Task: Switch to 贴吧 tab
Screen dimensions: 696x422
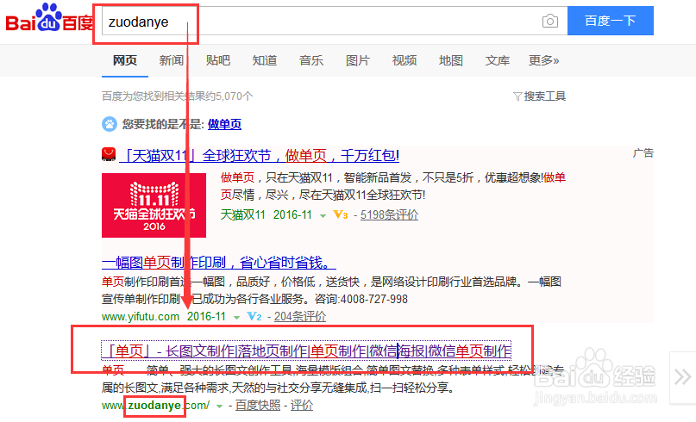Action: pos(218,60)
